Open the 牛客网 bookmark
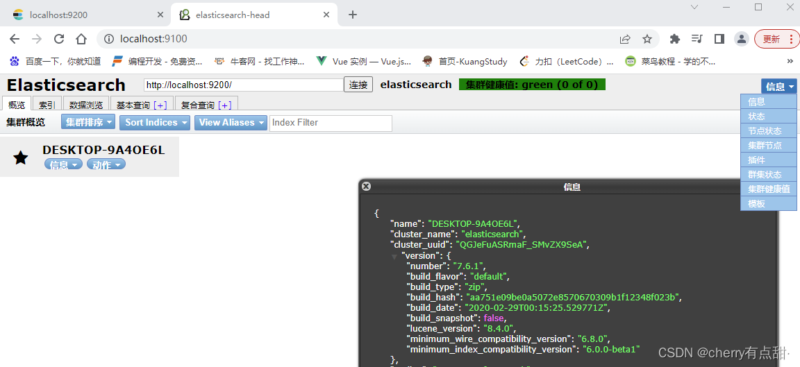Viewport: 800px width, 367px height. click(259, 62)
